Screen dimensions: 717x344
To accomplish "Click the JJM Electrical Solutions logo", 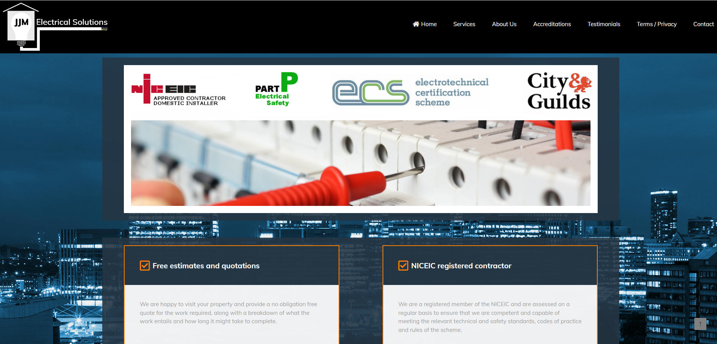I will click(x=55, y=26).
